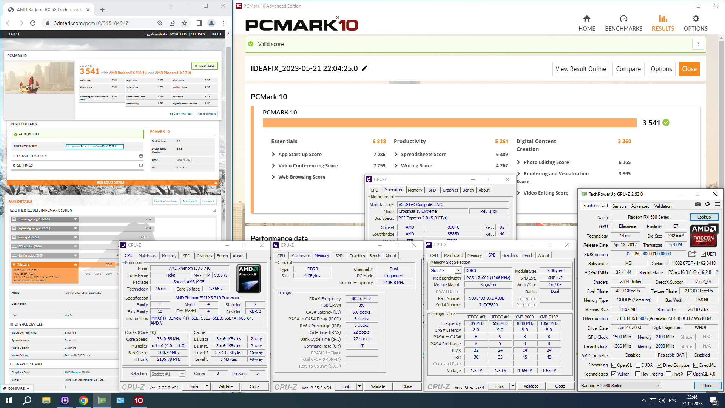Toggle the OpenGL 4.6 checkbox in GPU-Z
The height and width of the screenshot is (408, 725).
[690, 374]
